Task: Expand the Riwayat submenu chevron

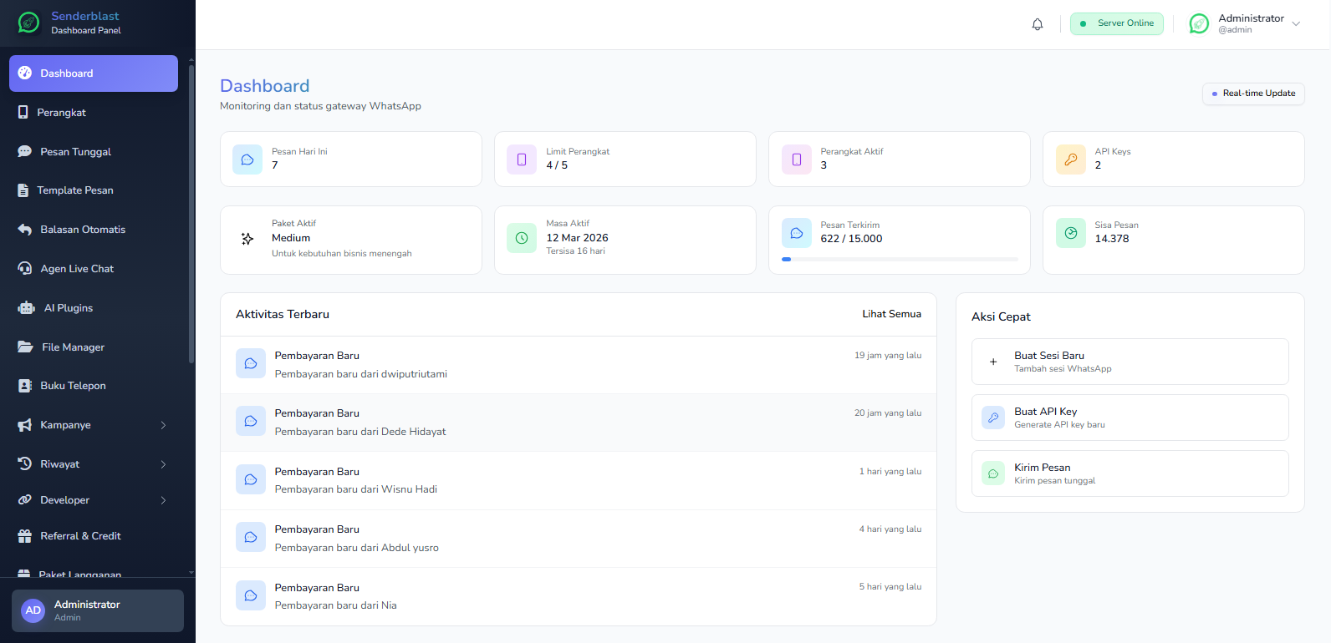Action: point(163,464)
